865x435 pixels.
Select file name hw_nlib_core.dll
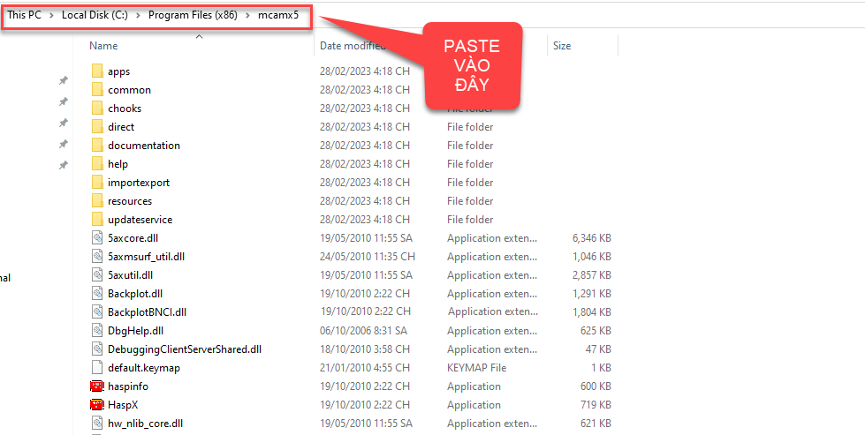[x=145, y=424]
